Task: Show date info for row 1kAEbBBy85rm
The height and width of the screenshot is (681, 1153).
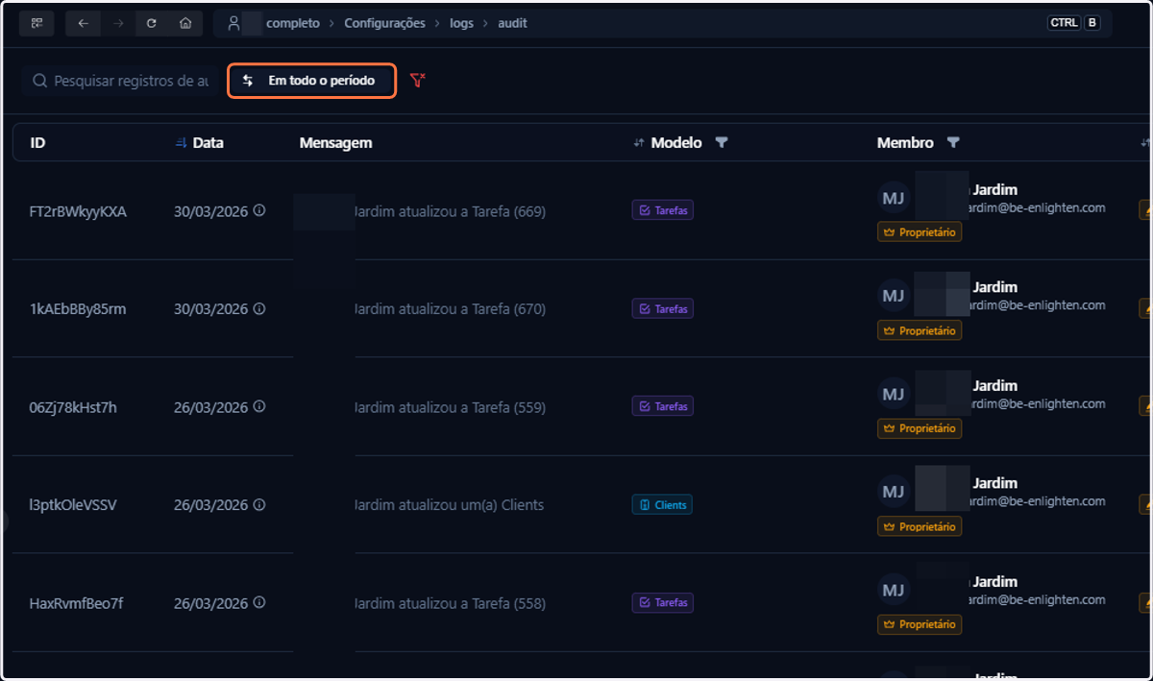Action: pos(259,308)
